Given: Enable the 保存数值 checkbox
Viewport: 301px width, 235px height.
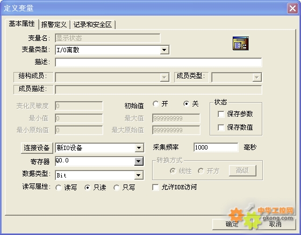Looking at the screenshot, I should 221,127.
